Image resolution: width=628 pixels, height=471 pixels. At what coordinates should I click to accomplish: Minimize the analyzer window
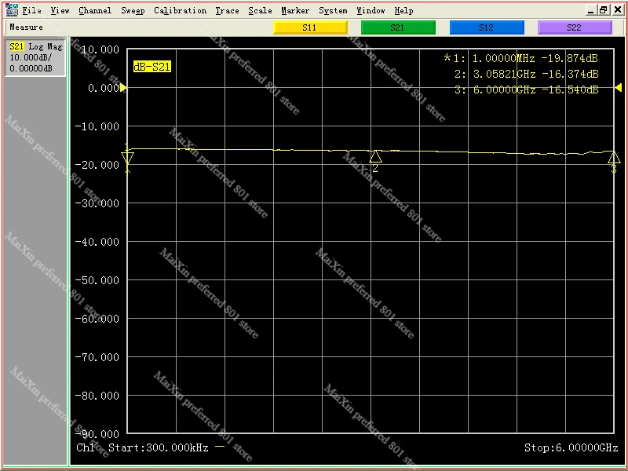click(x=591, y=10)
